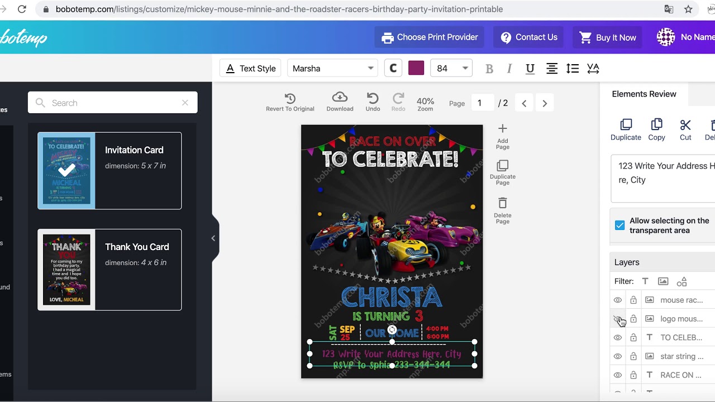The height and width of the screenshot is (402, 715).
Task: Click the page number field
Action: coord(483,103)
